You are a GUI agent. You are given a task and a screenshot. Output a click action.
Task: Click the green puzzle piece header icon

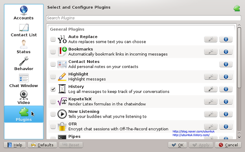[237, 8]
